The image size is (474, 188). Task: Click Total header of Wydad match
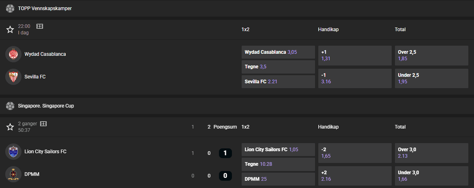pos(400,30)
